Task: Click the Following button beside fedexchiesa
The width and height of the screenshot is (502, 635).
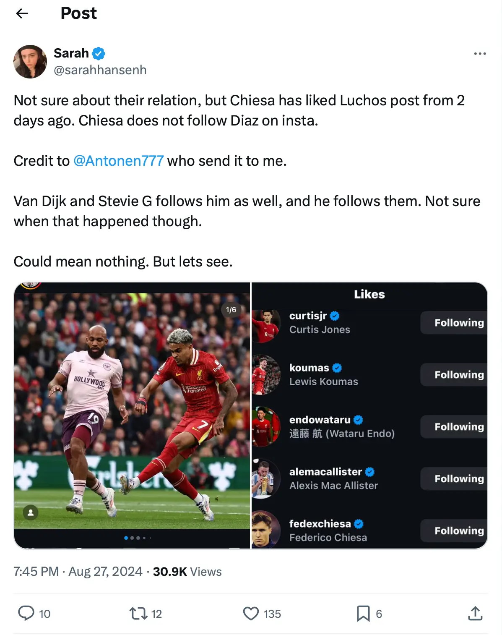Action: 454,530
